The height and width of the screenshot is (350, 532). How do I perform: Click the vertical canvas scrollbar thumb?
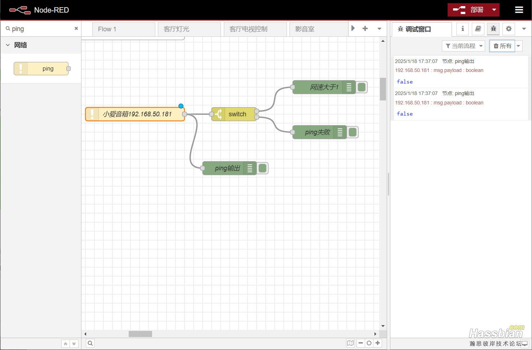click(383, 89)
